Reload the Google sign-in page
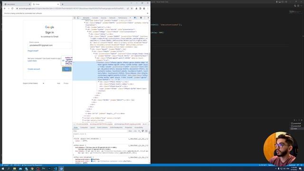 click(x=12, y=9)
